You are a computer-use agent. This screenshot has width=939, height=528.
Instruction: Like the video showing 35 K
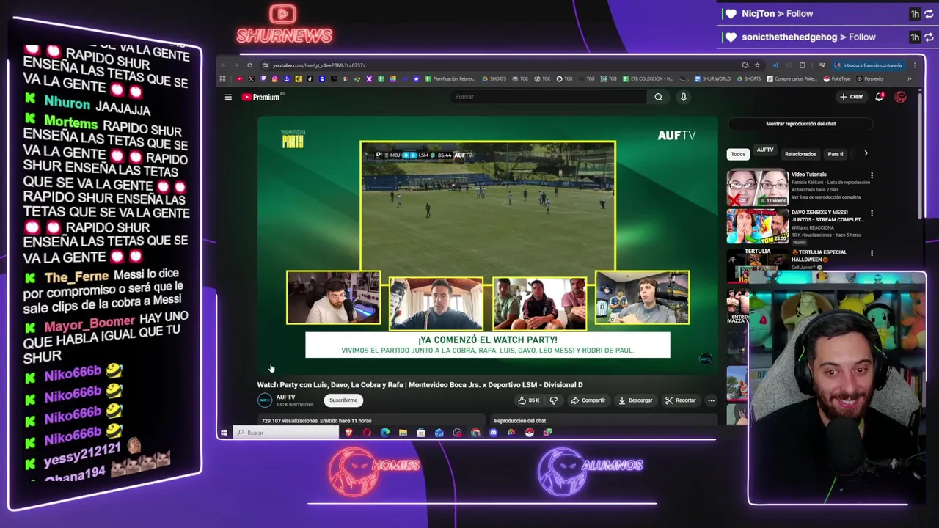pyautogui.click(x=529, y=400)
